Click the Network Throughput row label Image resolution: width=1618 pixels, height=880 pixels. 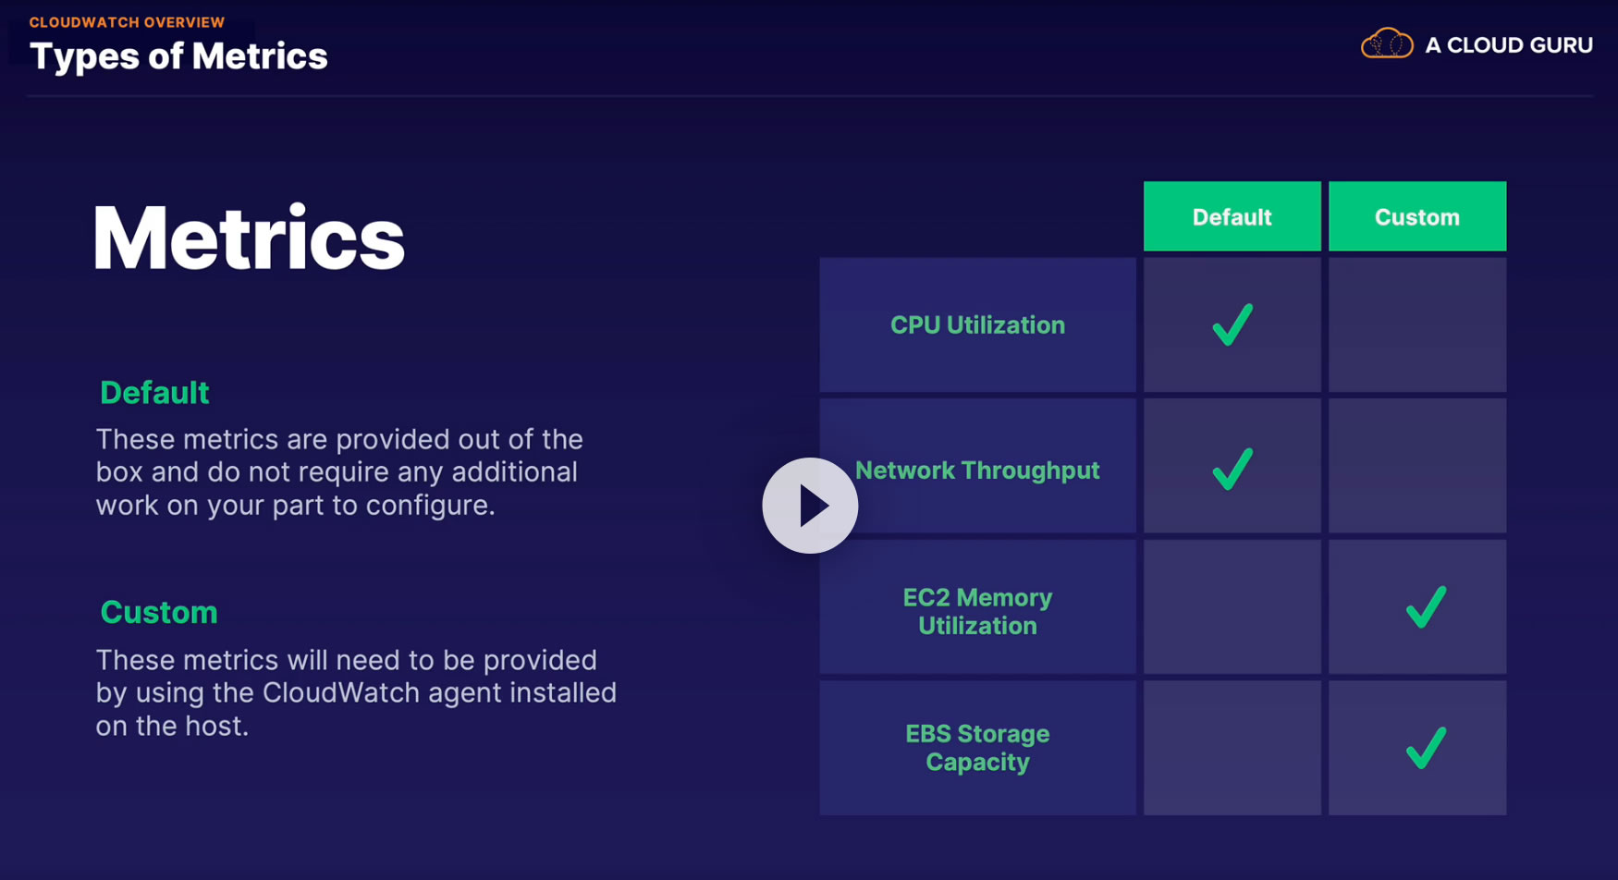coord(977,471)
